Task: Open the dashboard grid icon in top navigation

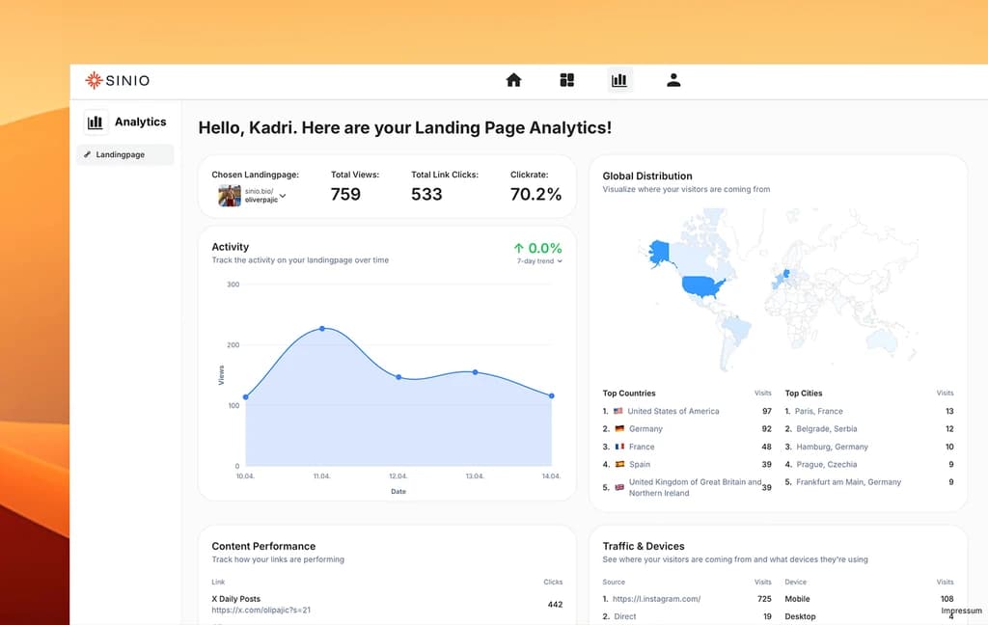Action: pos(566,80)
